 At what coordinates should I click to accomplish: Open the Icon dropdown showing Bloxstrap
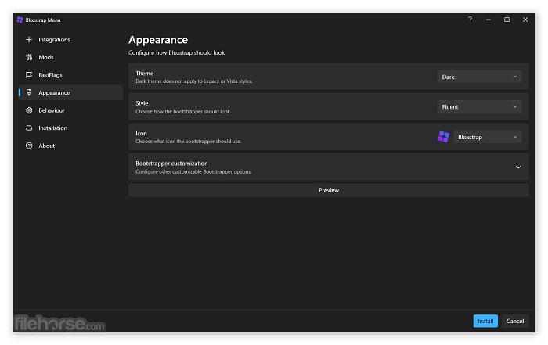pyautogui.click(x=488, y=137)
